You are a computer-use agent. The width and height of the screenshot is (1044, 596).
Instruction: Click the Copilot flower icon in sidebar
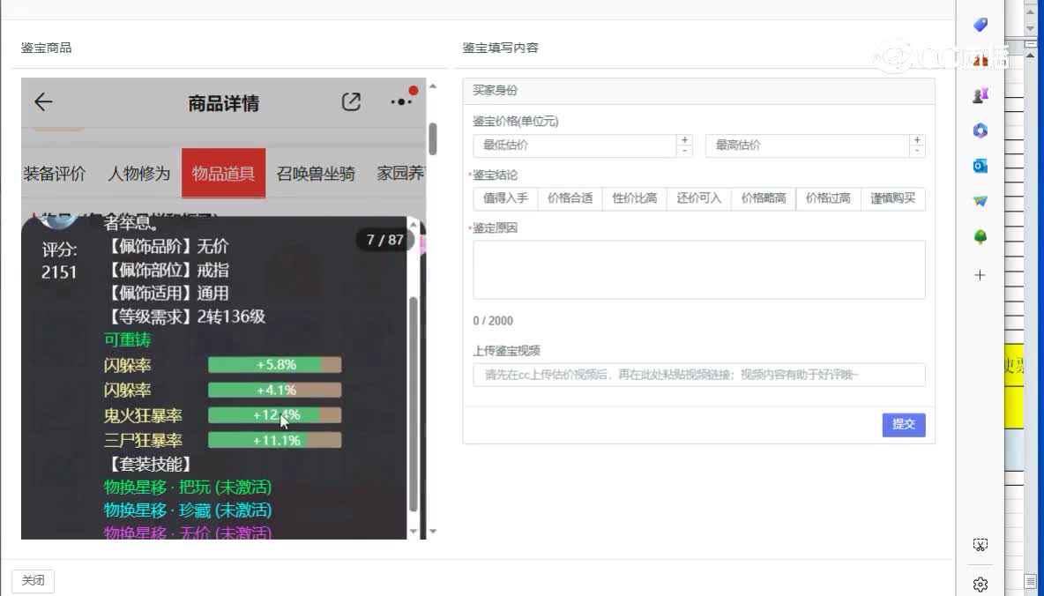(x=980, y=130)
